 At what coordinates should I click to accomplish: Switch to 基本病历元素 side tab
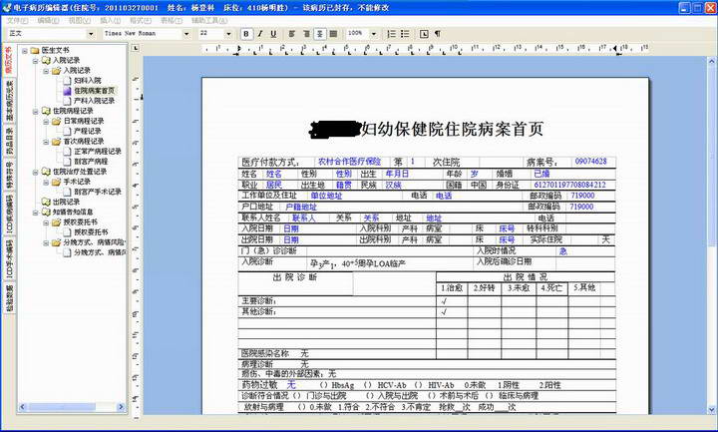(9, 101)
